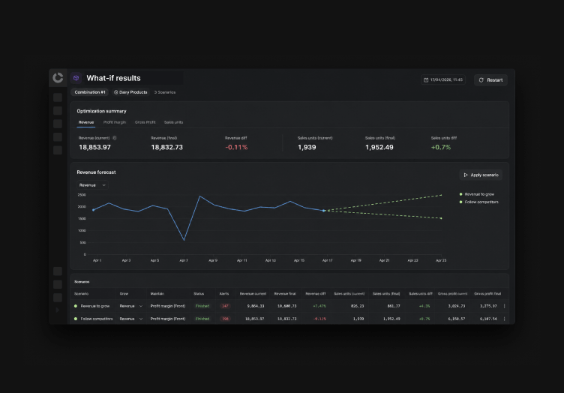Click the -0.11% Revenue diff value
564x393 pixels.
[236, 148]
